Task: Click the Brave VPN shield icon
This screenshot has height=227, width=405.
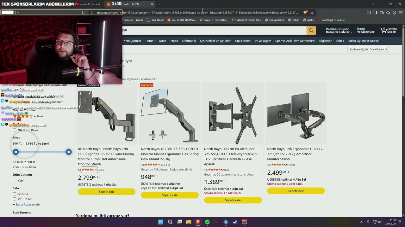Action: coord(394,13)
